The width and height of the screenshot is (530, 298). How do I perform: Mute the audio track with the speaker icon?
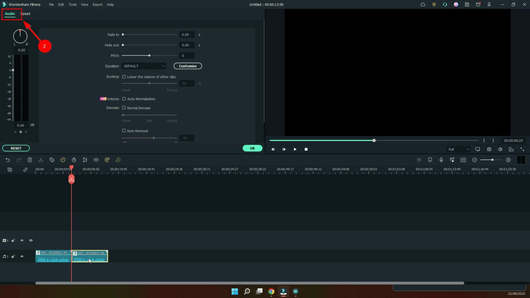pyautogui.click(x=22, y=256)
